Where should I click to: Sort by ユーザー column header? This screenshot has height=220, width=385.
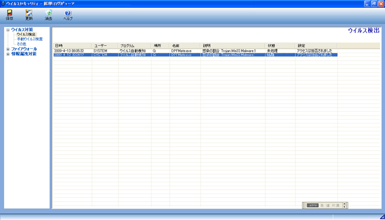point(105,46)
